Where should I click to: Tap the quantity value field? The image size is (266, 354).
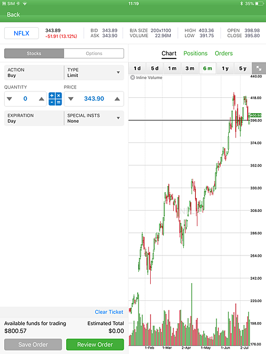point(25,99)
